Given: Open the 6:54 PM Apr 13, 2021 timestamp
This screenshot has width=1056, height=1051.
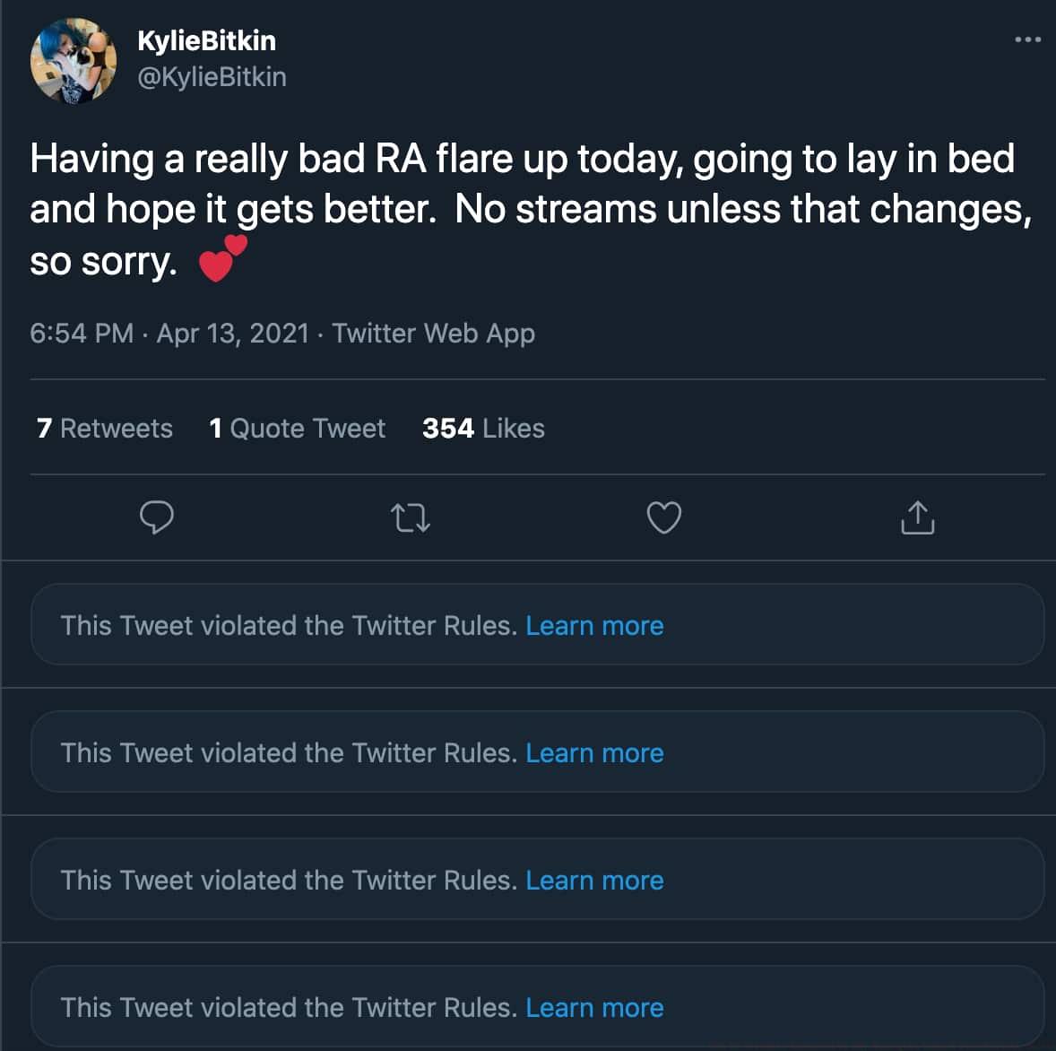Looking at the screenshot, I should click(169, 334).
